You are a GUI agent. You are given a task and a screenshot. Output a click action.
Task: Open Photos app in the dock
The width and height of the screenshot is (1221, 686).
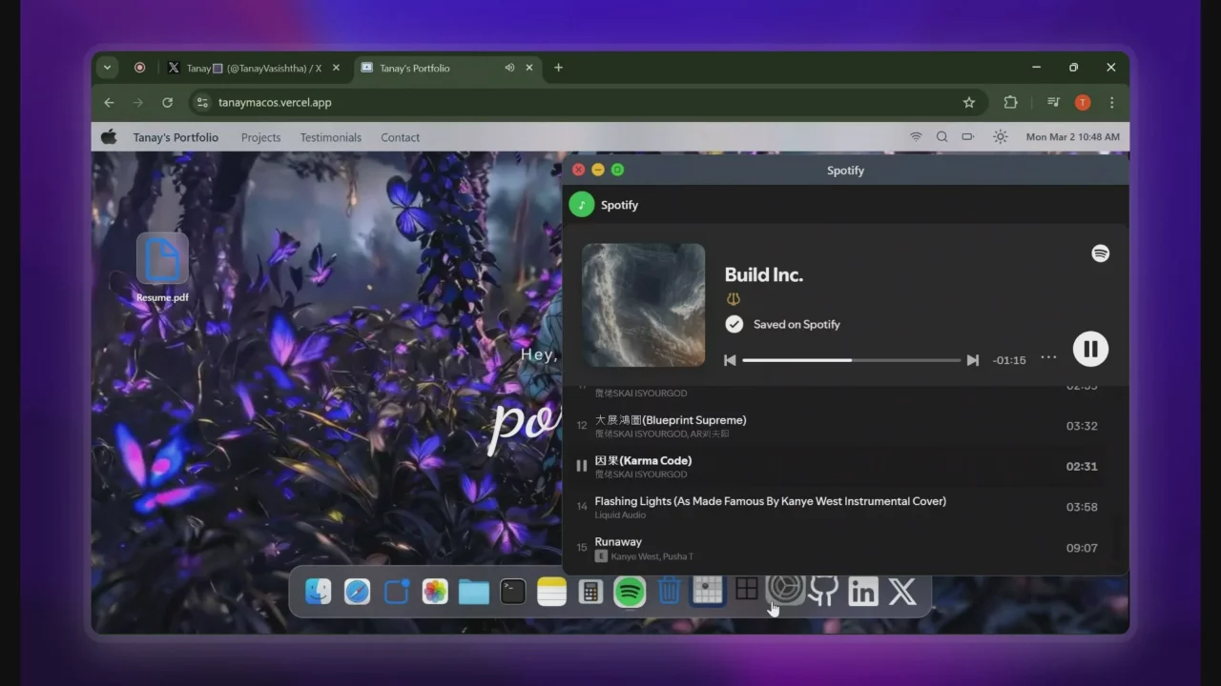pos(435,592)
